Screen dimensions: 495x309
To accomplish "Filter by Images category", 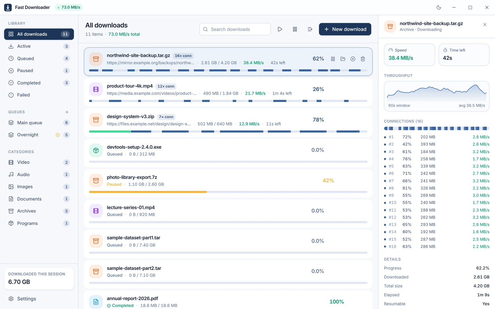I will click(39, 187).
